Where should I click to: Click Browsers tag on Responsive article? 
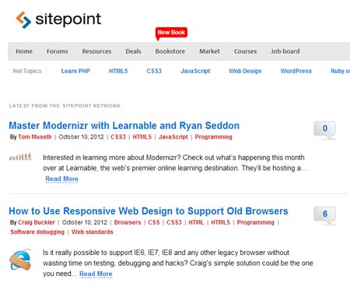pos(128,222)
